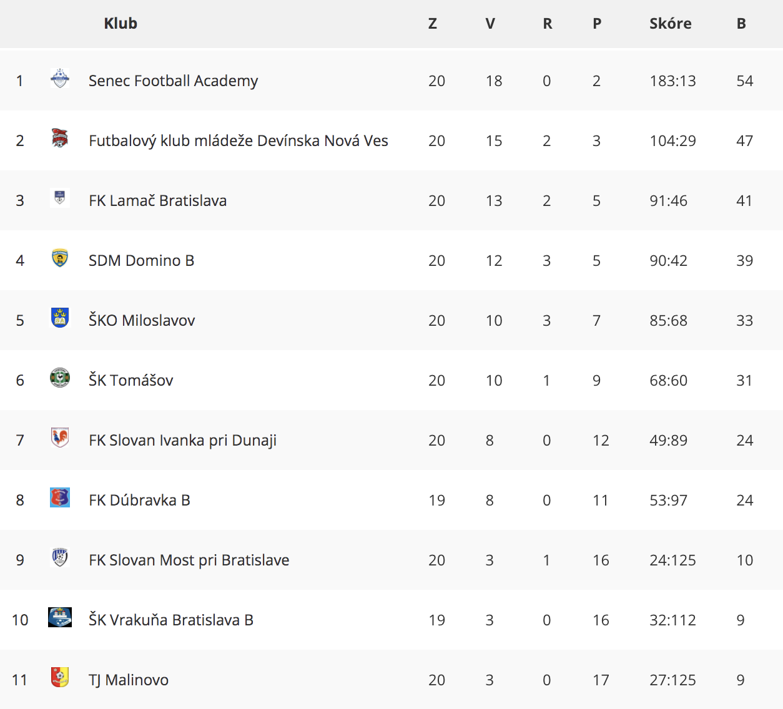Click the Klub column header
The image size is (783, 709).
pyautogui.click(x=121, y=24)
